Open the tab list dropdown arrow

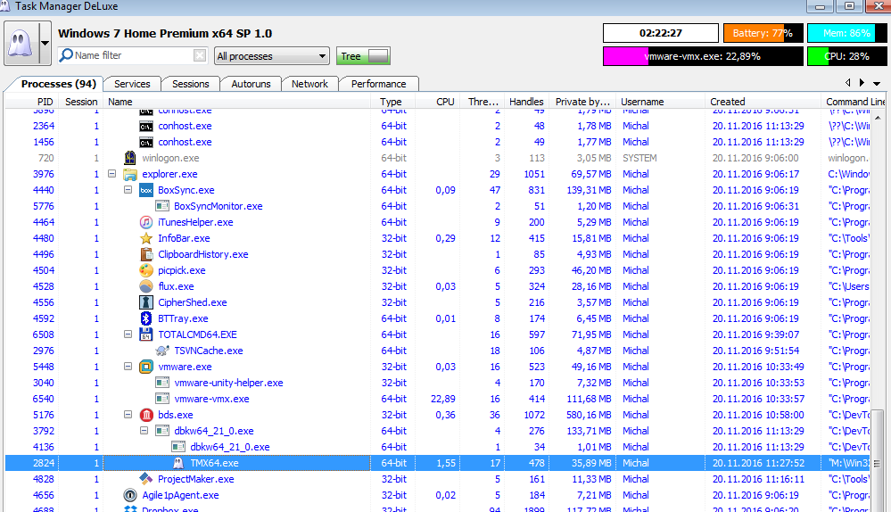pos(877,83)
